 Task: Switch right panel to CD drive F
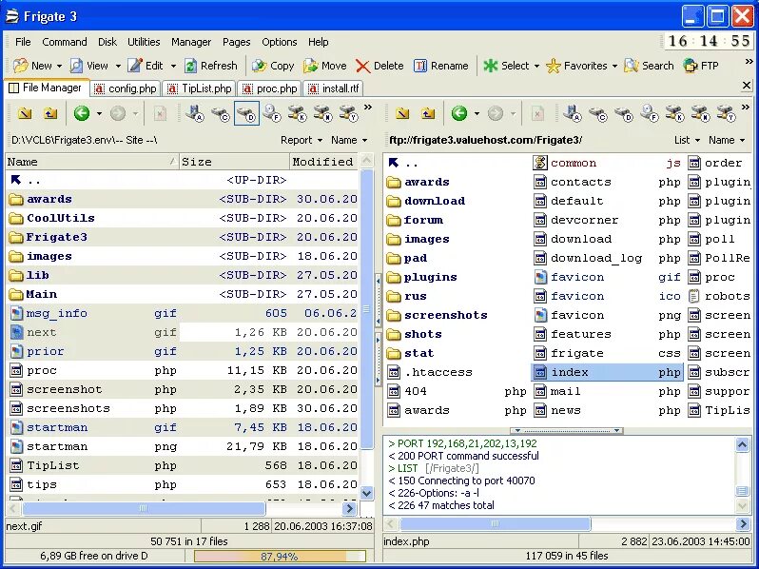[650, 113]
